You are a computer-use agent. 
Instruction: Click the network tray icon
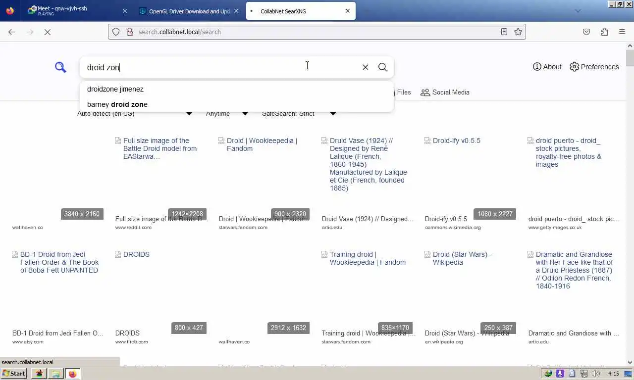tap(584, 374)
